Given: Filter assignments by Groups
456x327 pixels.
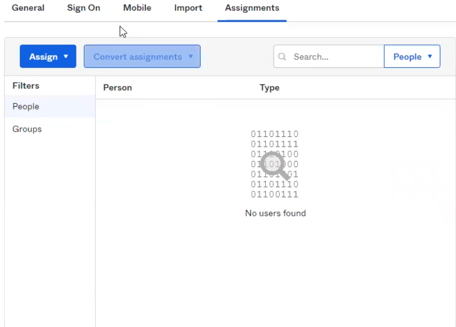Looking at the screenshot, I should tap(50, 129).
